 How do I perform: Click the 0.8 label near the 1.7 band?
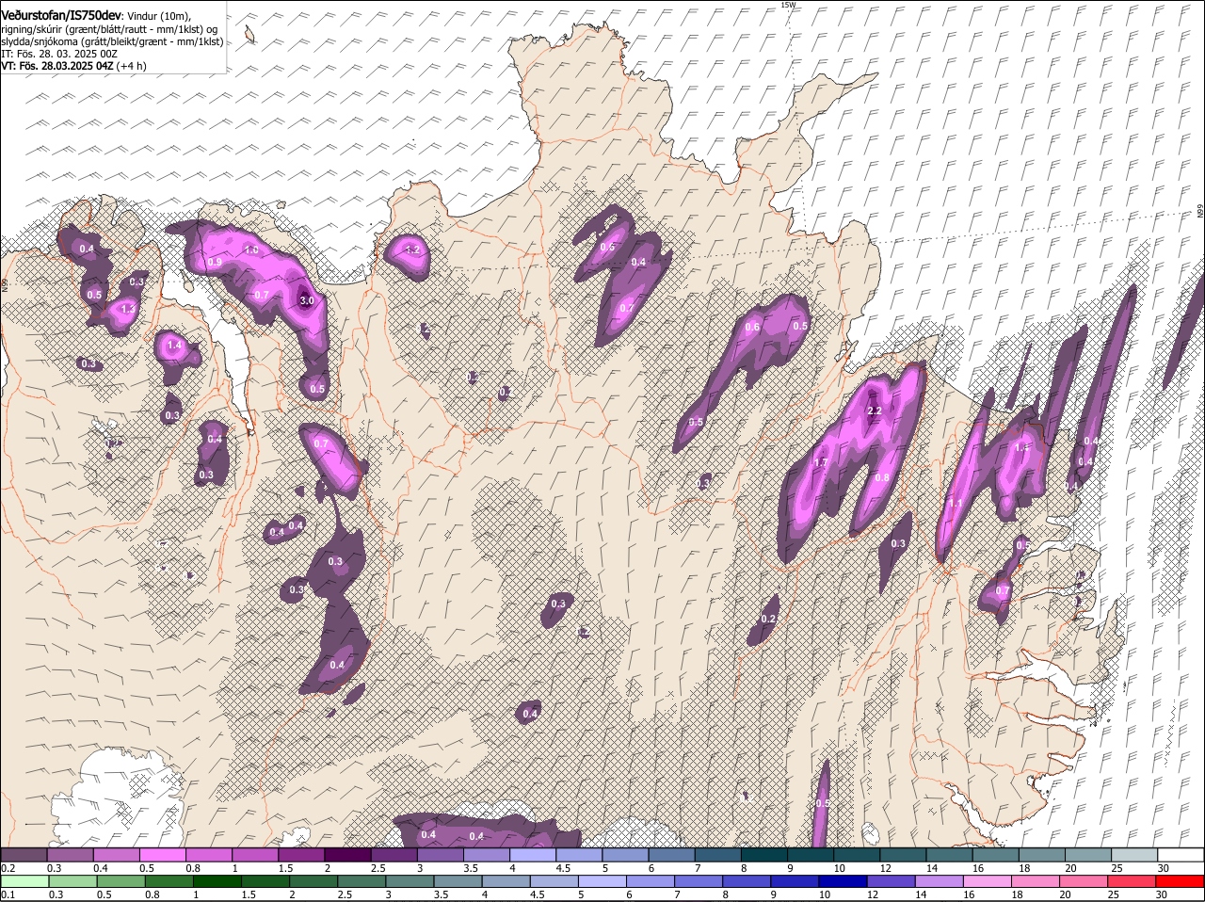(882, 477)
